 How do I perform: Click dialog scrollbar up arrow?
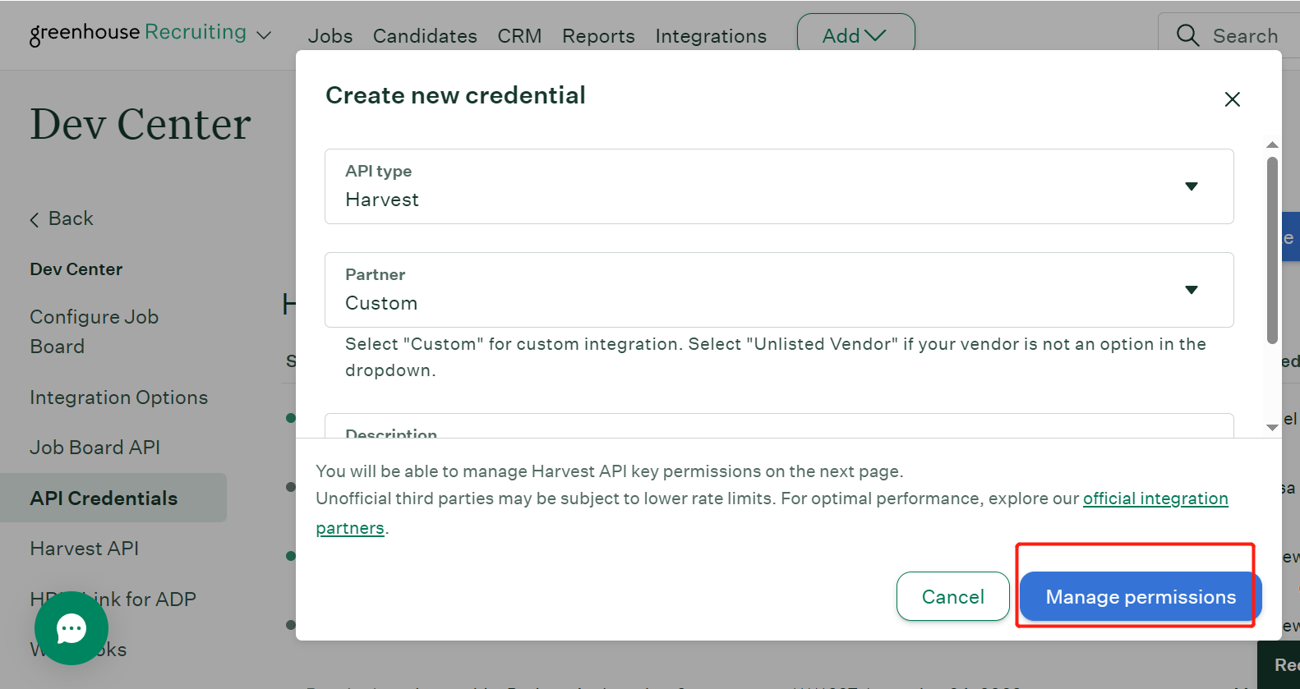click(x=1272, y=145)
